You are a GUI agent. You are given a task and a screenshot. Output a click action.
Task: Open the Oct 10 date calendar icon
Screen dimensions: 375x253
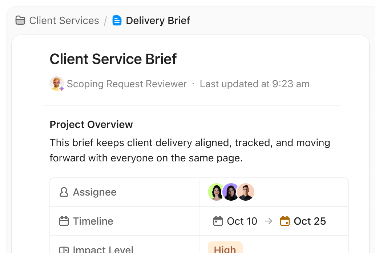[x=218, y=221]
